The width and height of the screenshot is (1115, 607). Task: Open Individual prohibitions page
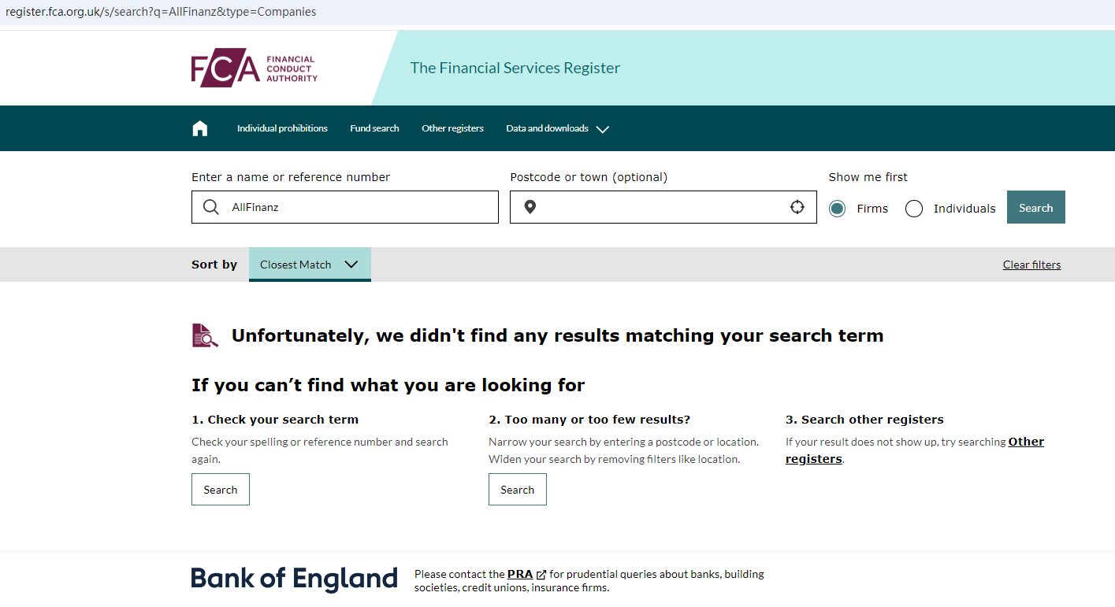pyautogui.click(x=282, y=128)
